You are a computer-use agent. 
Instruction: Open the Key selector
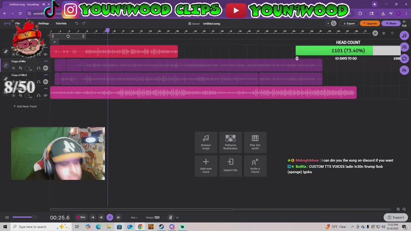click(134, 218)
